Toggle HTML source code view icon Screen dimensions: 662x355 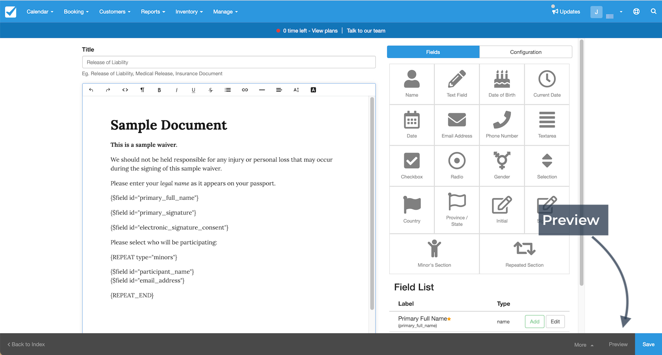[125, 90]
